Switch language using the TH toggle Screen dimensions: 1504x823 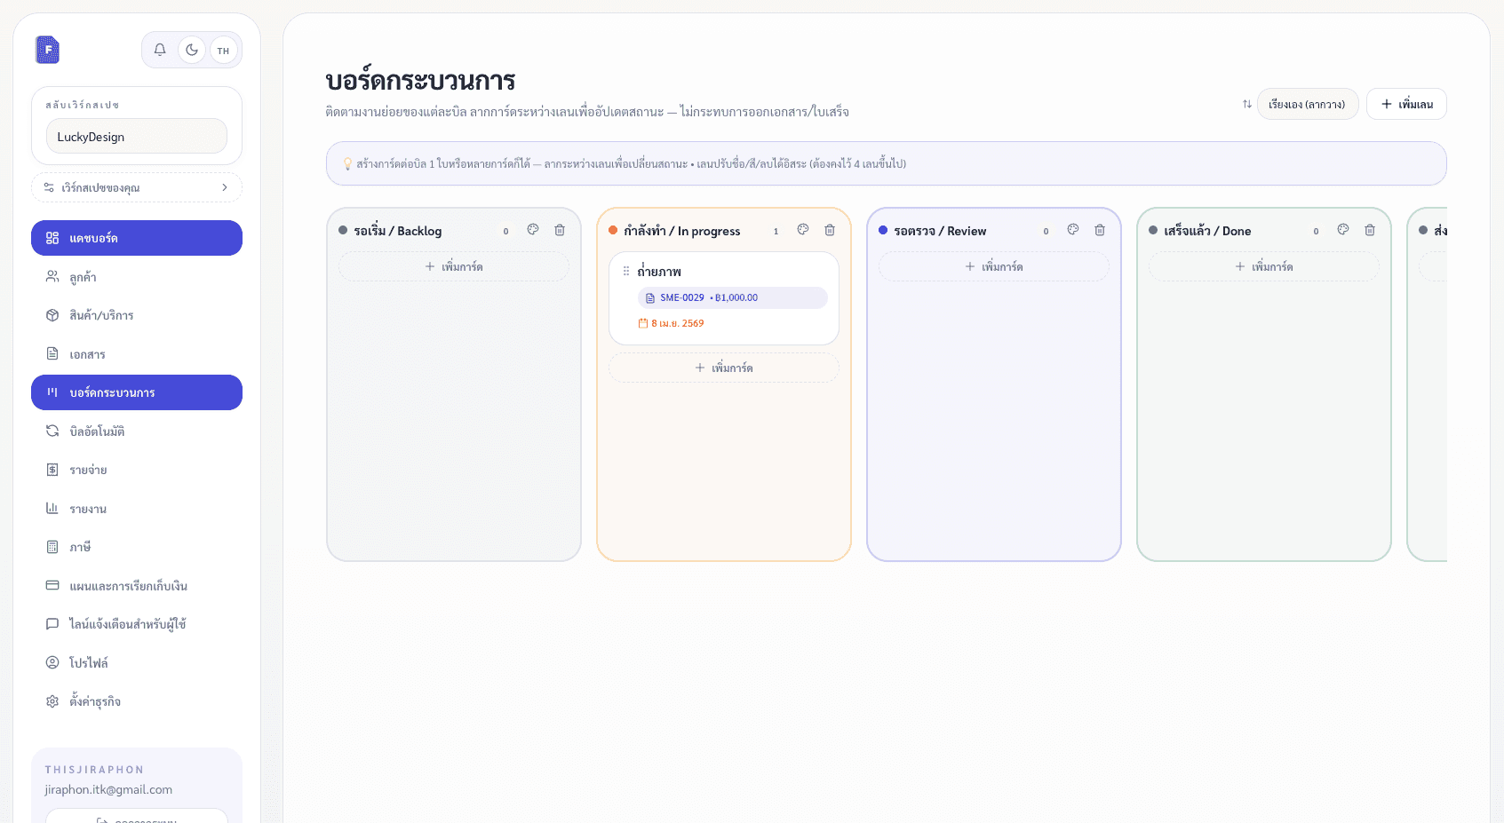223,50
